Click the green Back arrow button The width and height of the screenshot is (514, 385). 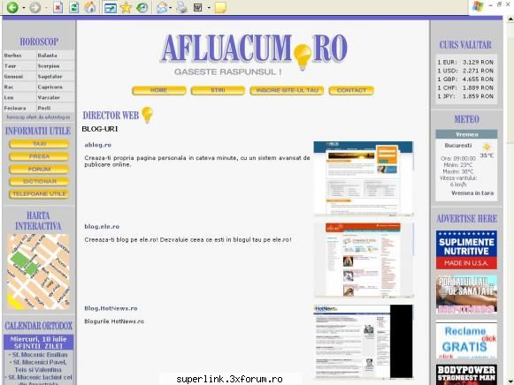click(x=12, y=7)
